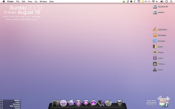This screenshot has width=175, height=109.
Task: Click the 8:16 am clock text
Action: point(10,12)
